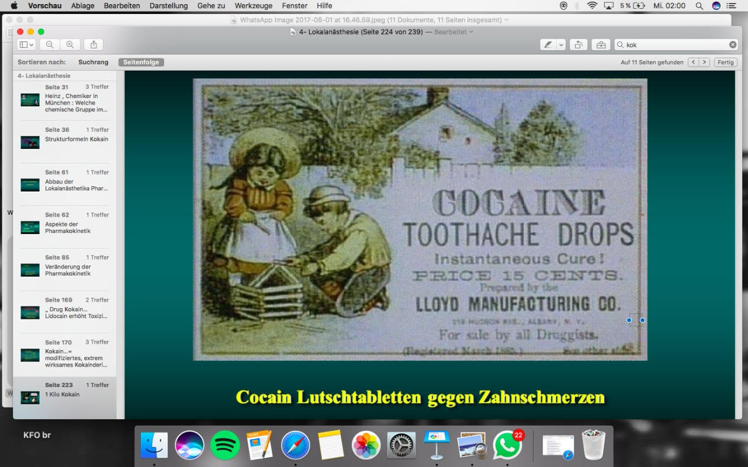Open the Darstellung menu

[x=169, y=6]
